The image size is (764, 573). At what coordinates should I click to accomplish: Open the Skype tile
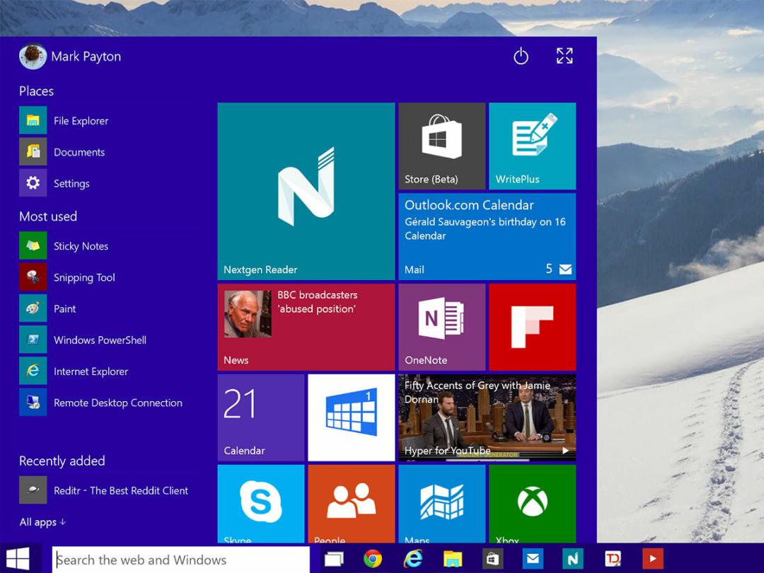click(260, 503)
